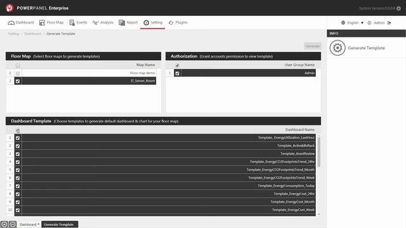Open the Events menu icon
406x228 pixels.
(72, 23)
